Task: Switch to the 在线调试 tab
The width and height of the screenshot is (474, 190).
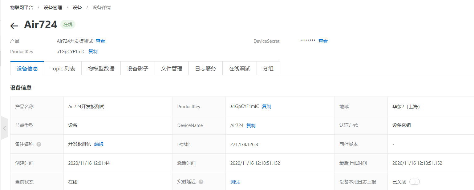Action: pos(239,69)
